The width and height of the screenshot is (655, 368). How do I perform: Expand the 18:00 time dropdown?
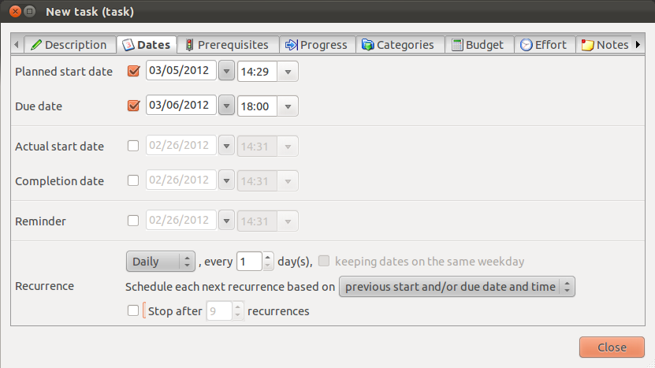[288, 106]
